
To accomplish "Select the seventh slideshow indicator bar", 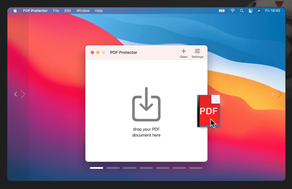I will pyautogui.click(x=196, y=168).
